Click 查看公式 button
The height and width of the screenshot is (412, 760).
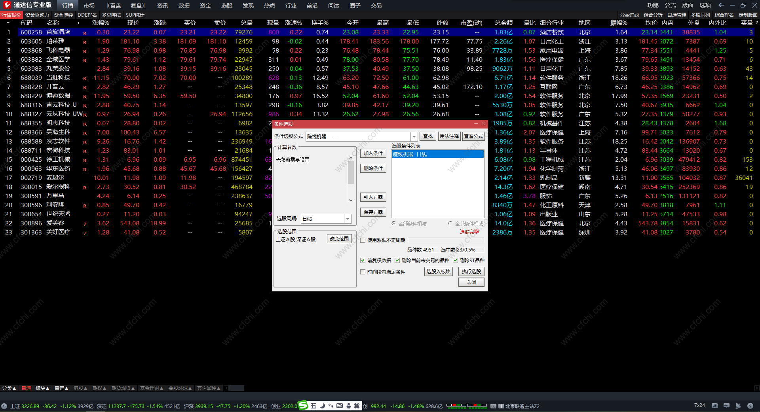[x=473, y=136]
